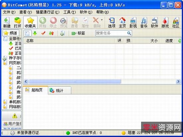Select the seeding filter up-down arrows in filter bar

pyautogui.click(x=51, y=33)
